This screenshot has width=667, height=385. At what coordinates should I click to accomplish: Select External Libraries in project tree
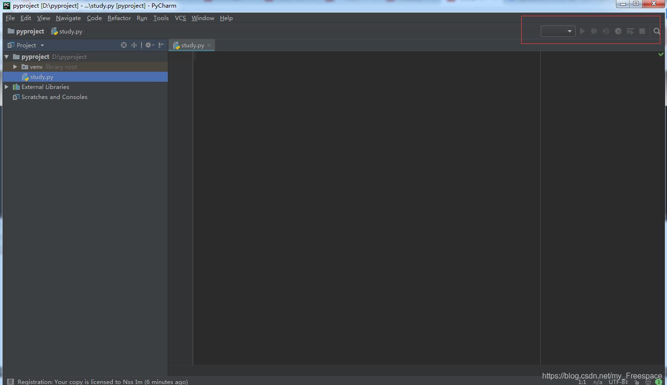(85, 87)
